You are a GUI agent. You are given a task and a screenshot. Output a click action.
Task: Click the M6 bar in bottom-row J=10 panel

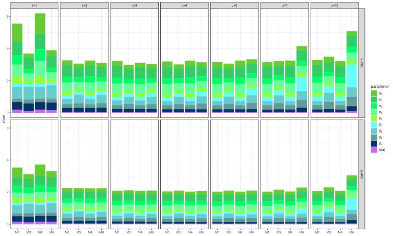pyautogui.click(x=352, y=199)
